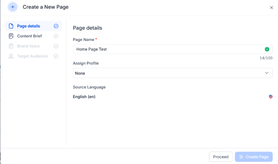Screen dimensions: 278x164
Task: Click the English (en) source language text
Action: coord(84,97)
